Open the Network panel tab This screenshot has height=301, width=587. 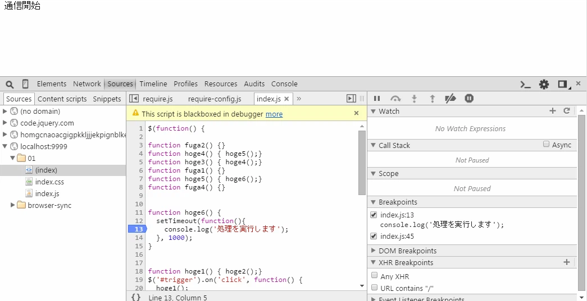click(87, 84)
